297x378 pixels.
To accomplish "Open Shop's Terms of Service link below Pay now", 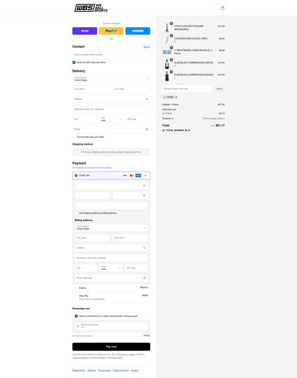I will (80, 358).
